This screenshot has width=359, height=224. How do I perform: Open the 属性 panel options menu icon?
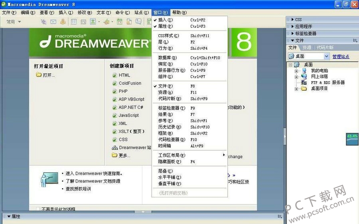click(x=280, y=216)
